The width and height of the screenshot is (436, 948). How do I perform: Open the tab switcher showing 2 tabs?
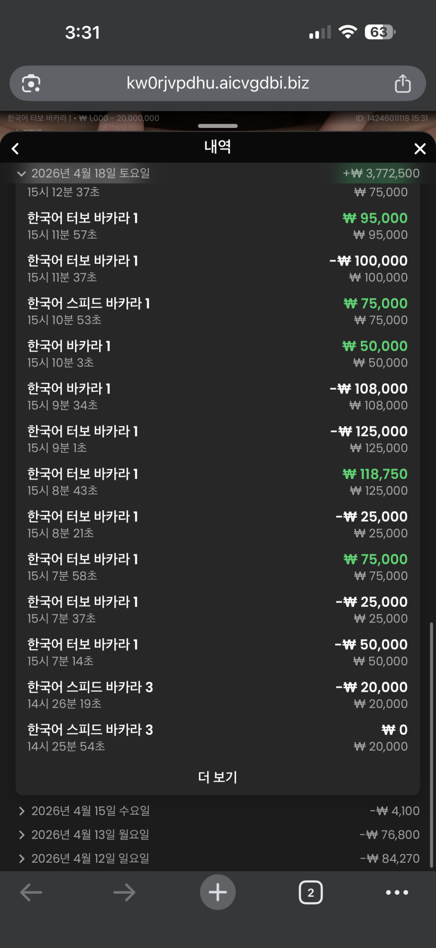(311, 893)
